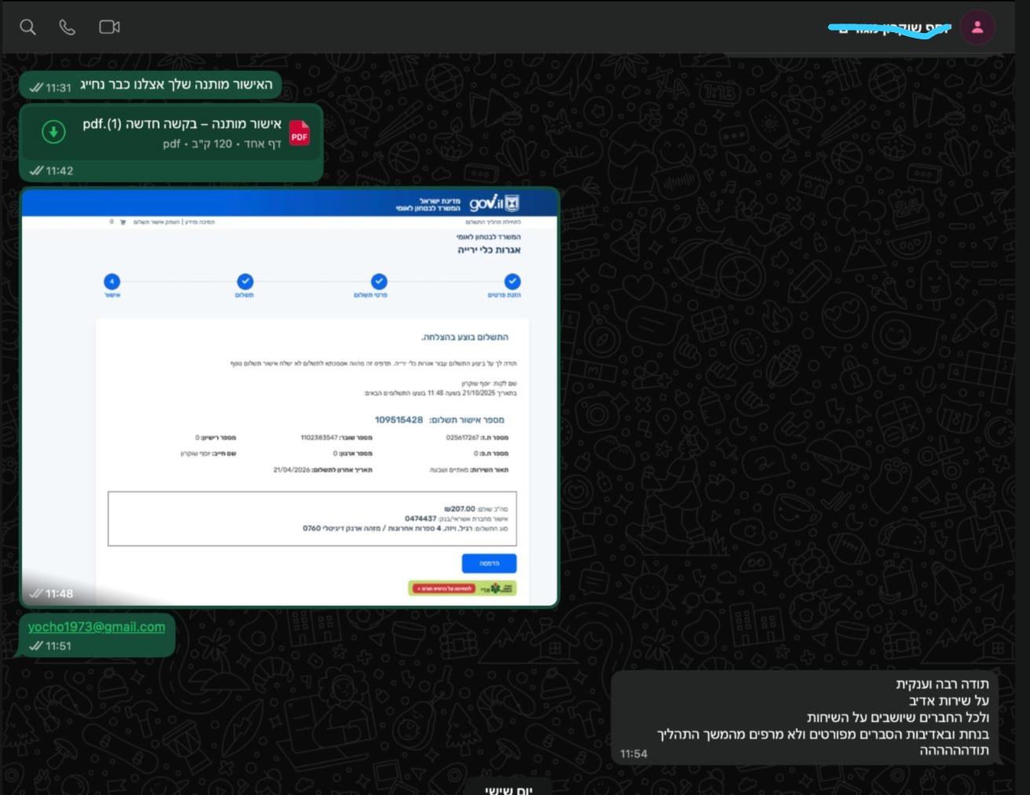
Task: Download the PDF with the green arrow icon
Action: click(53, 132)
